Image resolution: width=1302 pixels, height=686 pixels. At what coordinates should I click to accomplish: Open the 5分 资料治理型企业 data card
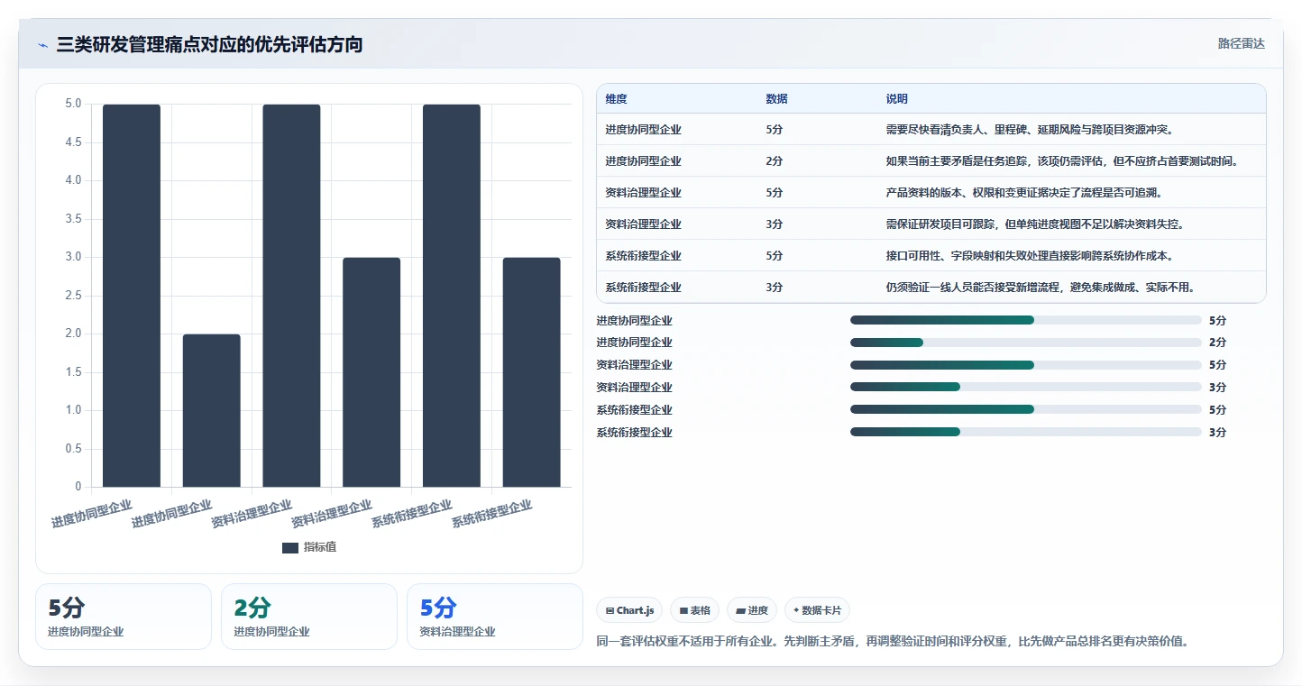(495, 617)
